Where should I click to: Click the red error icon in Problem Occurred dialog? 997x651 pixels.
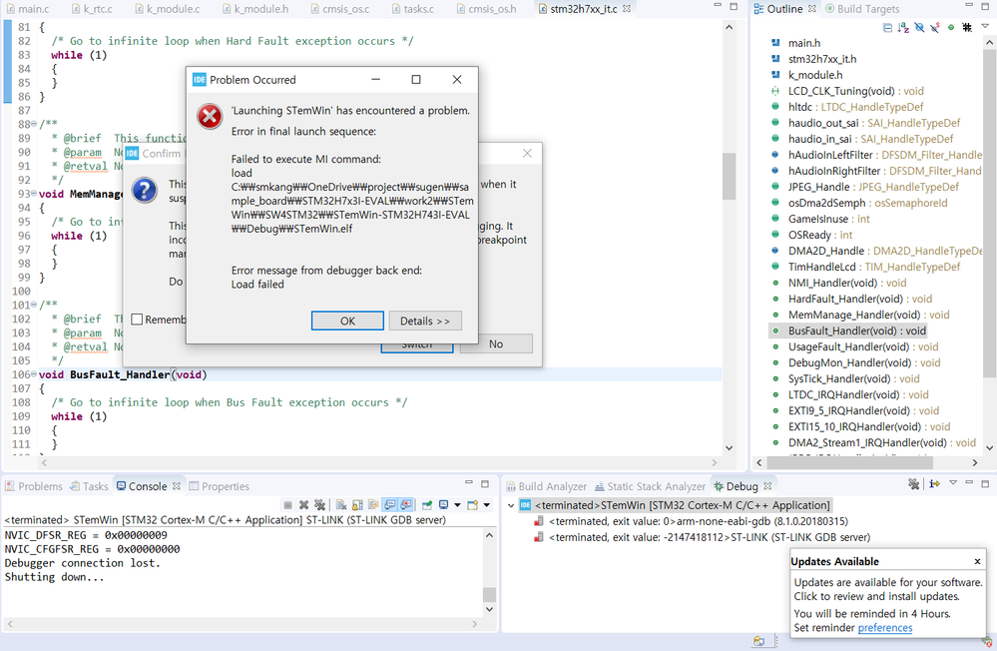click(x=210, y=117)
